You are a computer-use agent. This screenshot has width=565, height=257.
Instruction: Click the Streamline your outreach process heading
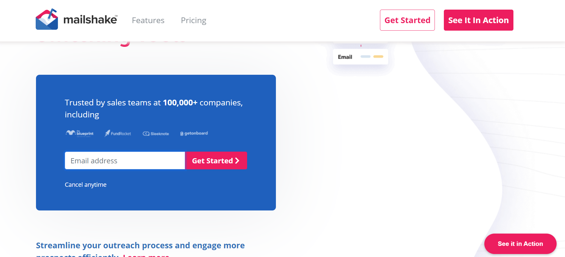tap(140, 246)
